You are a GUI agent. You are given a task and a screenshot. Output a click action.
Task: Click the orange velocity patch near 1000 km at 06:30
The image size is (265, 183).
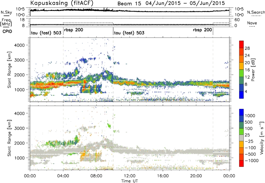[83, 156]
